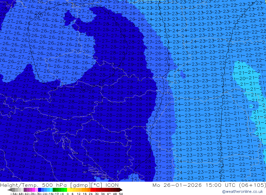Image resolution: width=266 pixels, height=195 pixels.
Task: Pick the dark purple -42 legend swatch
Action: pos(25,190)
